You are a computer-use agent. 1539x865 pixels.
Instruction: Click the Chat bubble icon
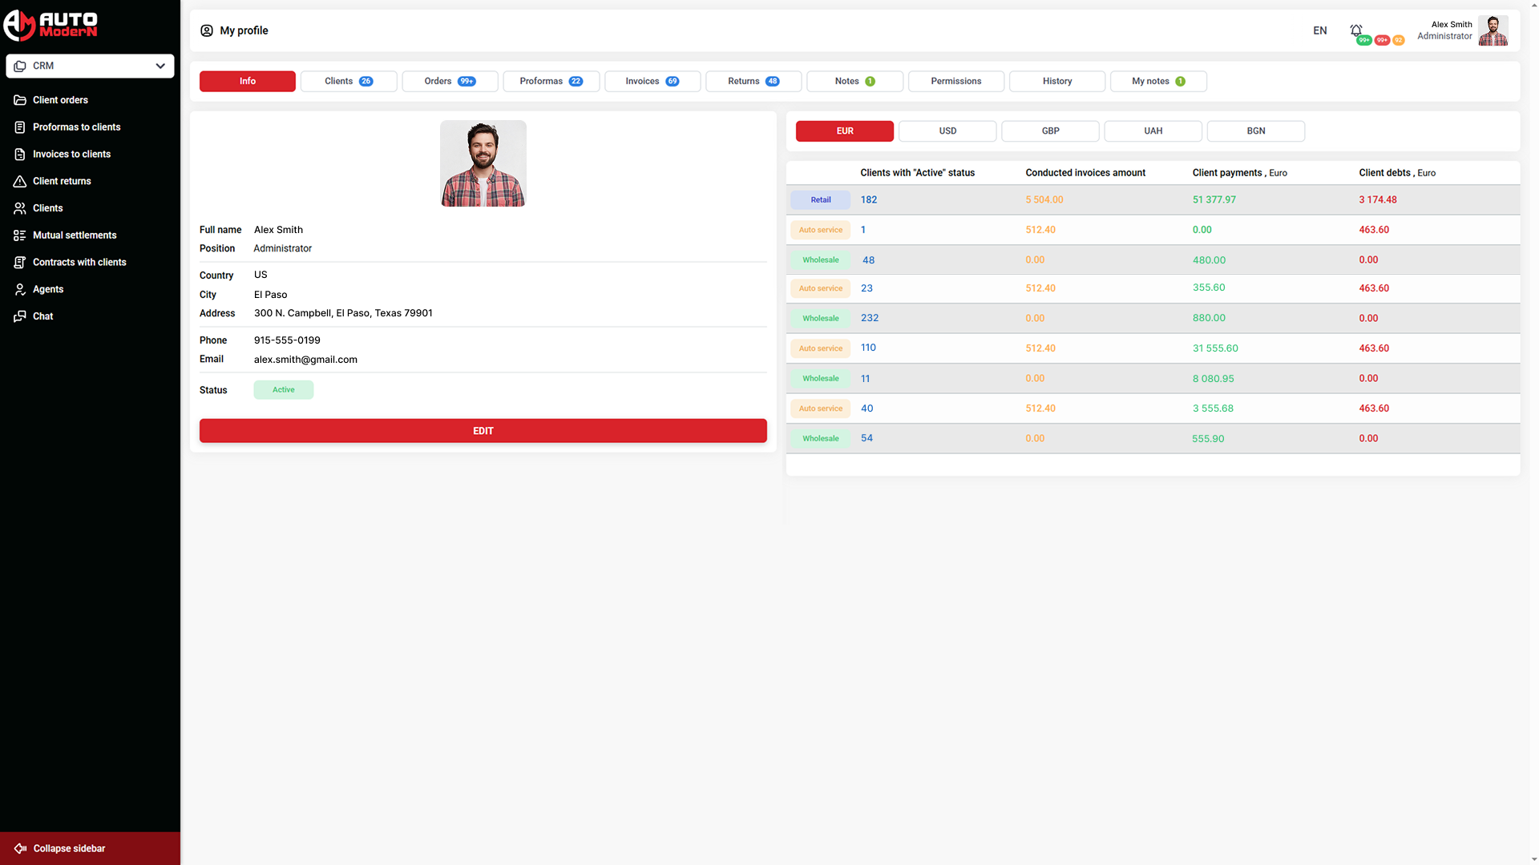point(19,316)
